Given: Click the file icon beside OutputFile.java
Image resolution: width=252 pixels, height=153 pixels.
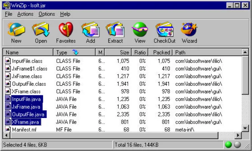Looking at the screenshot, I should (x=8, y=114).
